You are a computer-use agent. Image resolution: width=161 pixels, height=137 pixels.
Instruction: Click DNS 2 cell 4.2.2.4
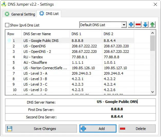pyautogui.click(x=110, y=84)
